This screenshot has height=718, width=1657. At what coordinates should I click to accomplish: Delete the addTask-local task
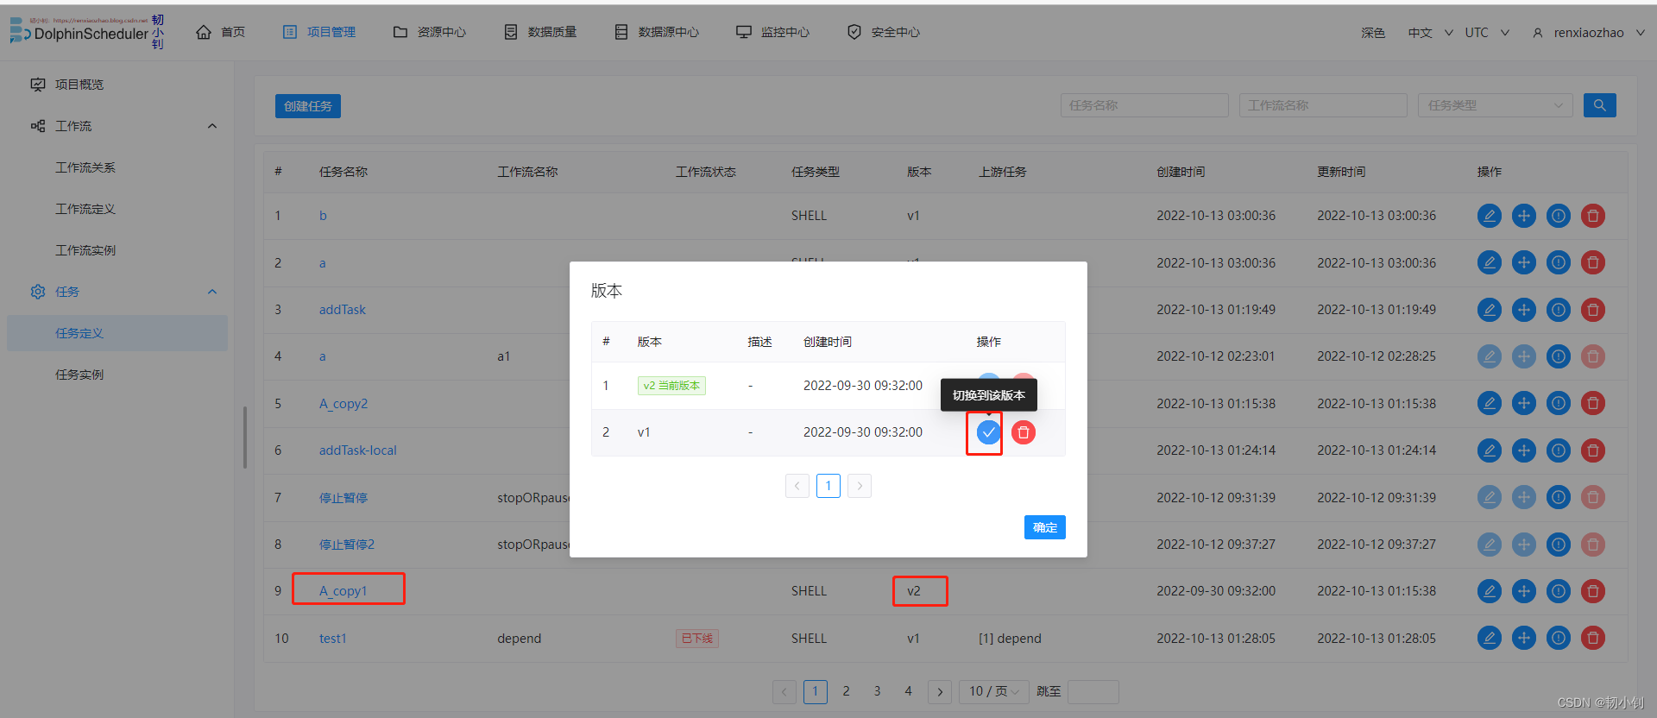1593,450
